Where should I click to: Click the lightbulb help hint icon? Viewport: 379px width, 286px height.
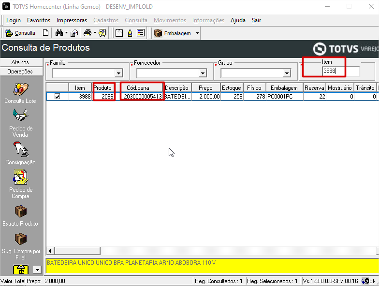102,33
